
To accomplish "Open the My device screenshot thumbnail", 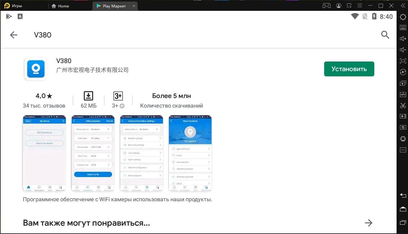I will 45,154.
